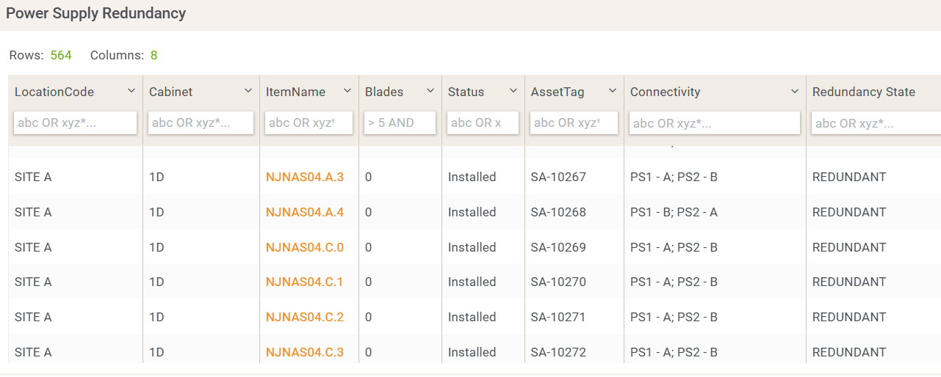Open the NJNAS04.A.3 item link
941x377 pixels.
click(304, 177)
